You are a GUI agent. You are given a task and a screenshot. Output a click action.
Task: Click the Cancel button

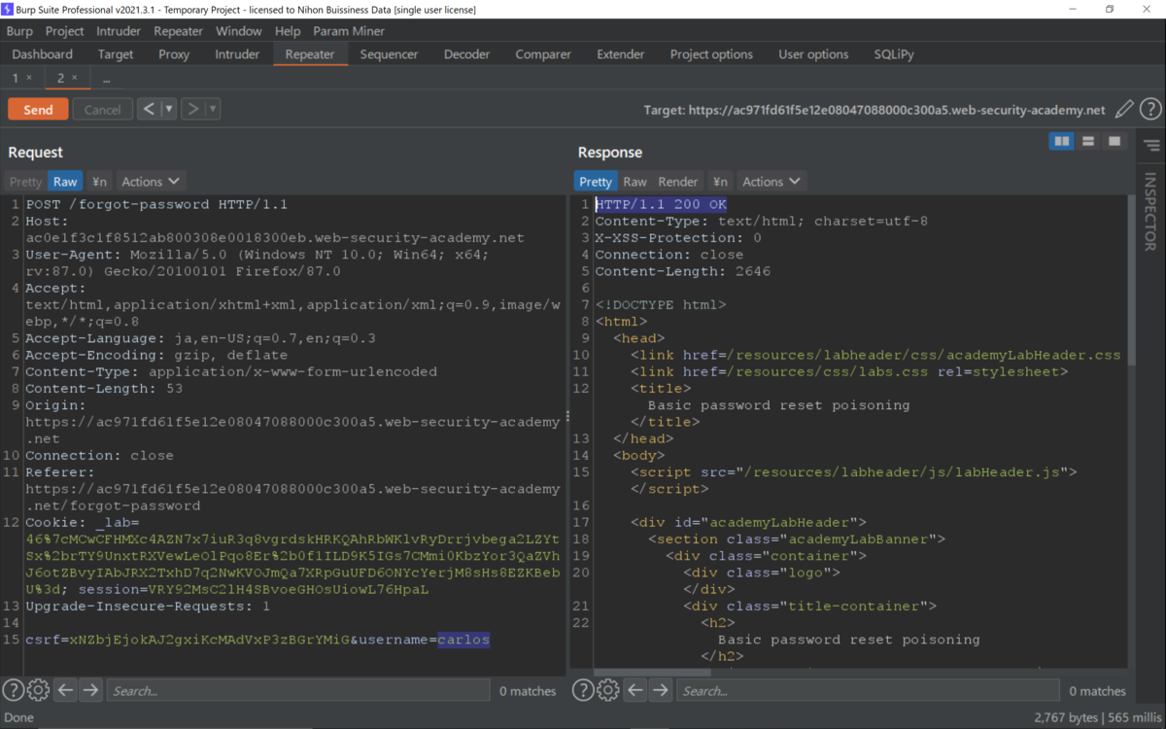click(x=102, y=110)
